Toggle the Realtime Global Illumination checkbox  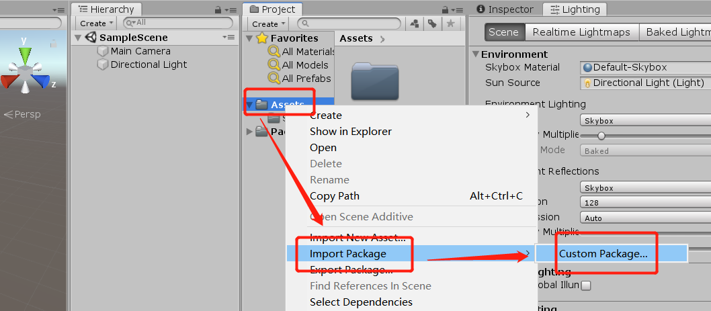coord(586,285)
